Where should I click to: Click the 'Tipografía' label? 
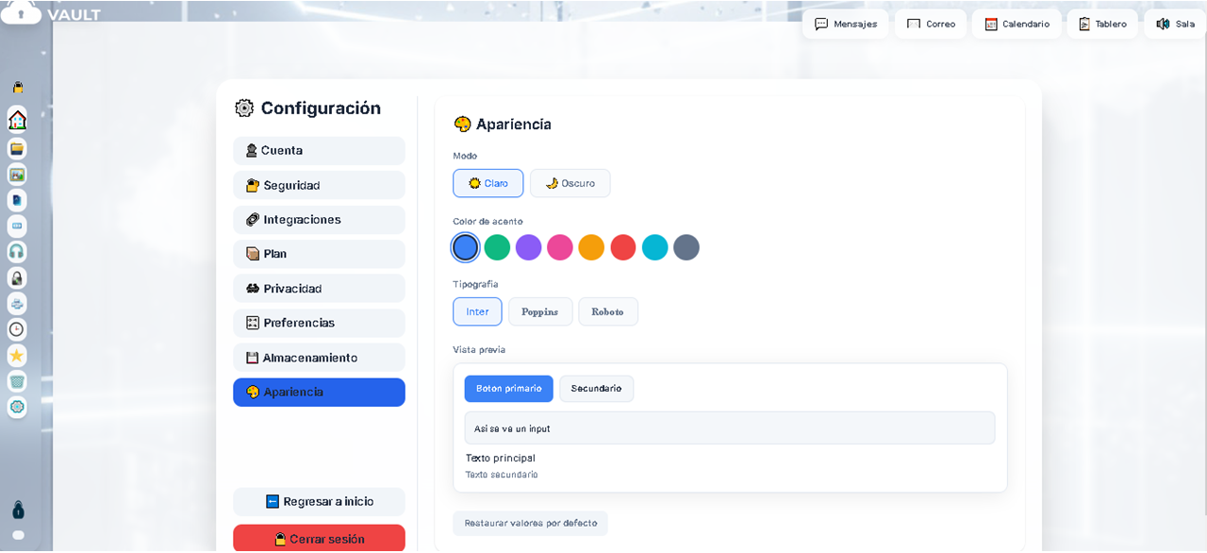(475, 284)
